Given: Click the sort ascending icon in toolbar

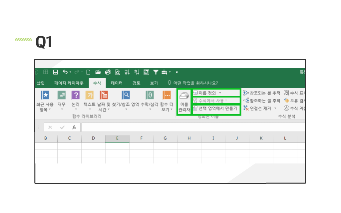Looking at the screenshot, I should pyautogui.click(x=127, y=72).
